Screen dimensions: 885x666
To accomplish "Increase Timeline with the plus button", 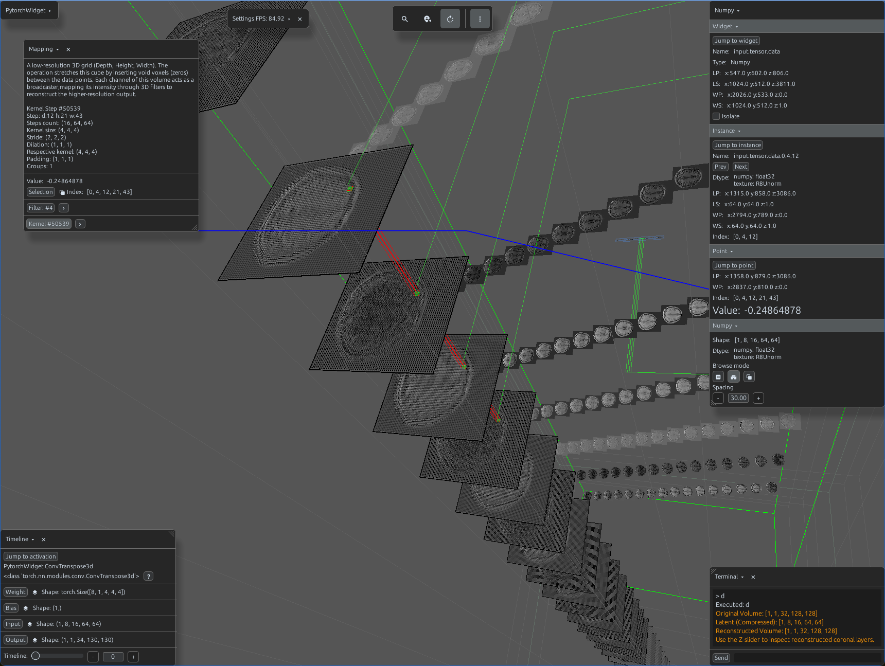I will tap(133, 657).
